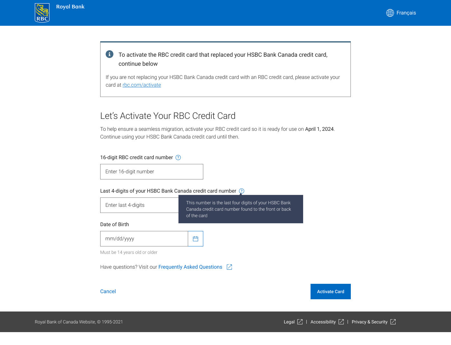This screenshot has width=451, height=345.
Task: Click 'Royal Bank of Canada Website' copyright text
Action: coord(79,322)
